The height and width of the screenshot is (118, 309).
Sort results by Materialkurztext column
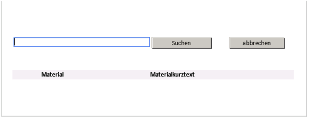click(172, 75)
